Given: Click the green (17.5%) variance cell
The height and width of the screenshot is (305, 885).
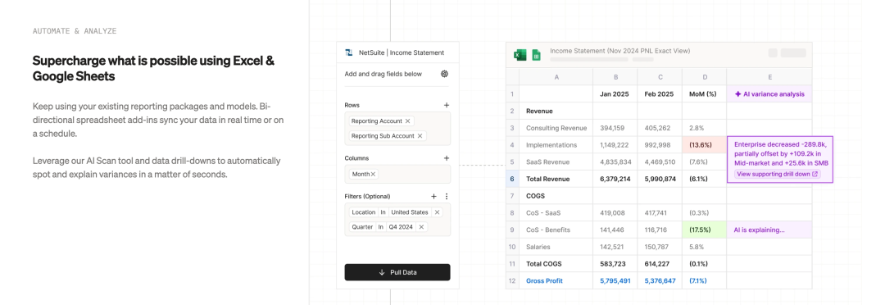Looking at the screenshot, I should click(705, 230).
